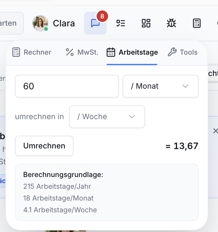Click the calculator icon in top toolbar

[x=197, y=23]
